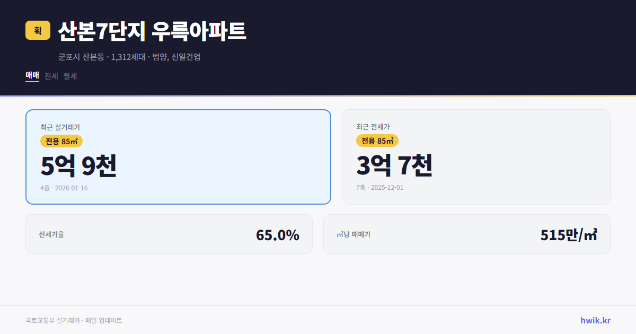This screenshot has height=334, width=636.
Task: Click the yellow 획 logo badge
Action: [x=37, y=30]
